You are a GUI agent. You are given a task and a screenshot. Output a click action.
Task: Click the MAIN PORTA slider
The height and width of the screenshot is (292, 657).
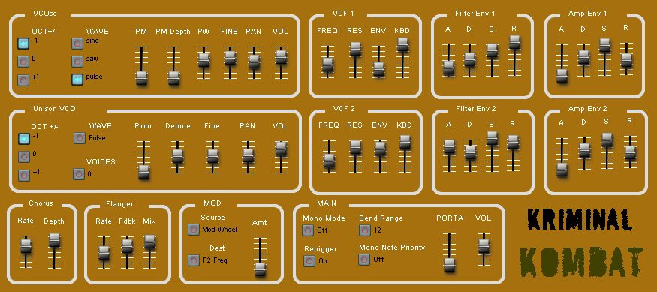[x=449, y=265]
